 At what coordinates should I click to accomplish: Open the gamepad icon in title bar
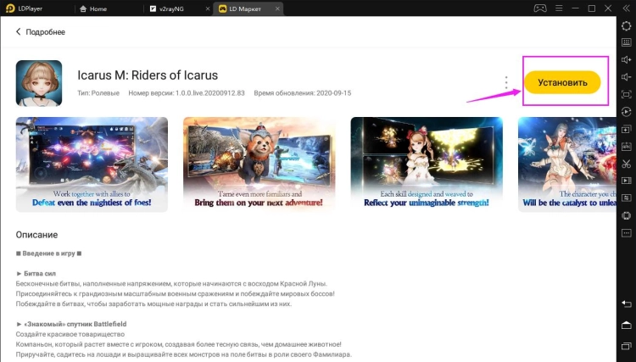tap(540, 8)
